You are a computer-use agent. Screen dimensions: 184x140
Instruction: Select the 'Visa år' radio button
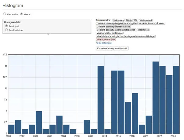click(21, 14)
